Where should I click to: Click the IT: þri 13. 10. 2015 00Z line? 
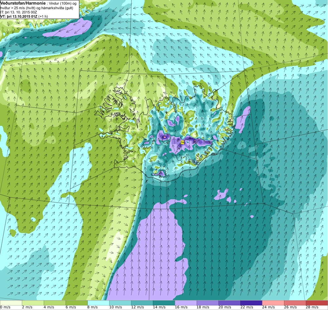point(19,12)
